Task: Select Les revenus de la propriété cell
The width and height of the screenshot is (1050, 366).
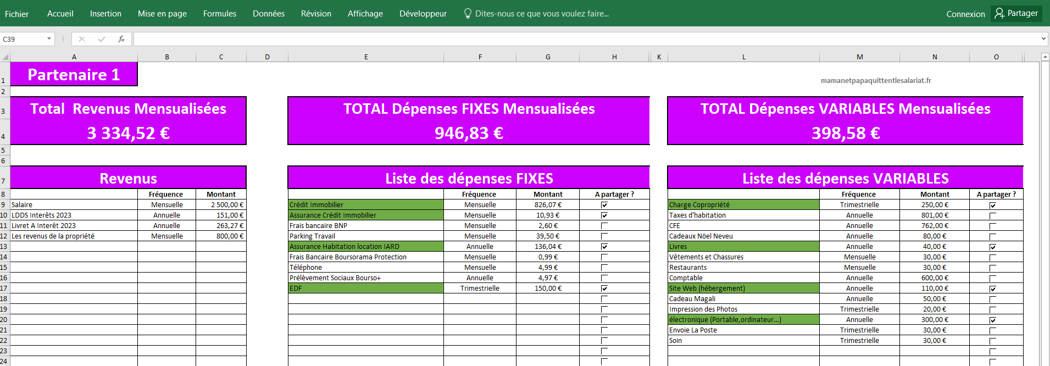Action: (x=74, y=236)
